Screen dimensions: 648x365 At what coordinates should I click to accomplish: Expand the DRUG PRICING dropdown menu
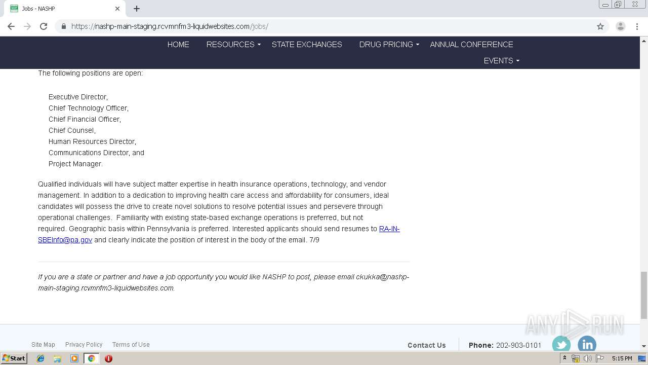(389, 45)
